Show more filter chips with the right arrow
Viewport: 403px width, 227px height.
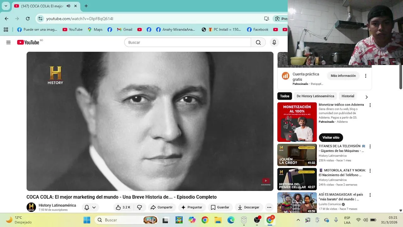pyautogui.click(x=366, y=97)
